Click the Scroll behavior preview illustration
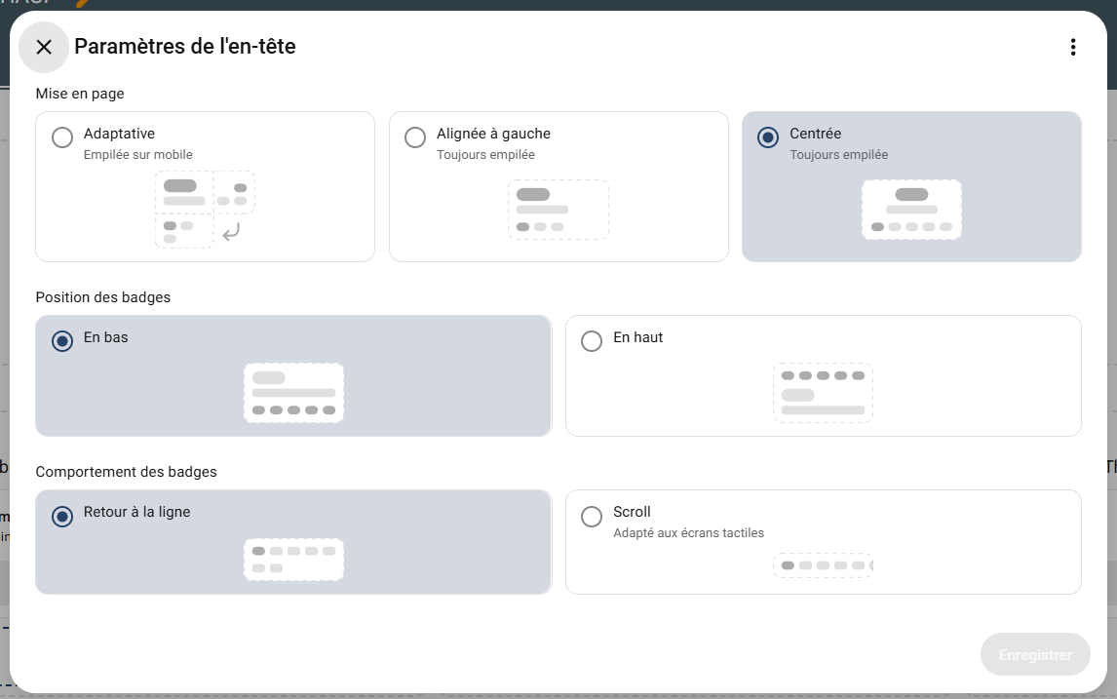Image resolution: width=1117 pixels, height=699 pixels. 823,565
